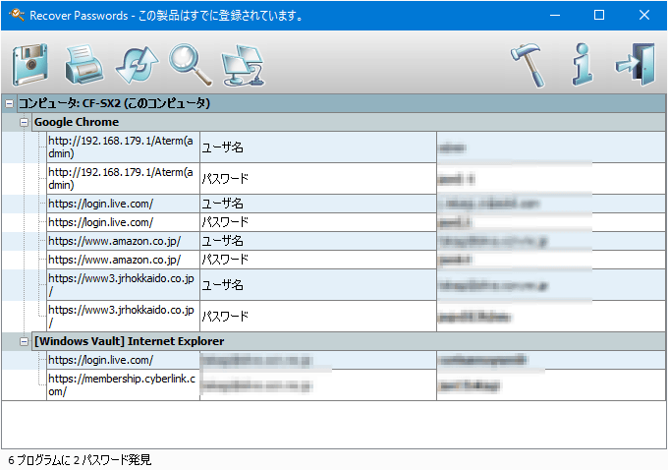Click blurred value of amazon.co.jp パスワード row
668x470 pixels.
455,260
